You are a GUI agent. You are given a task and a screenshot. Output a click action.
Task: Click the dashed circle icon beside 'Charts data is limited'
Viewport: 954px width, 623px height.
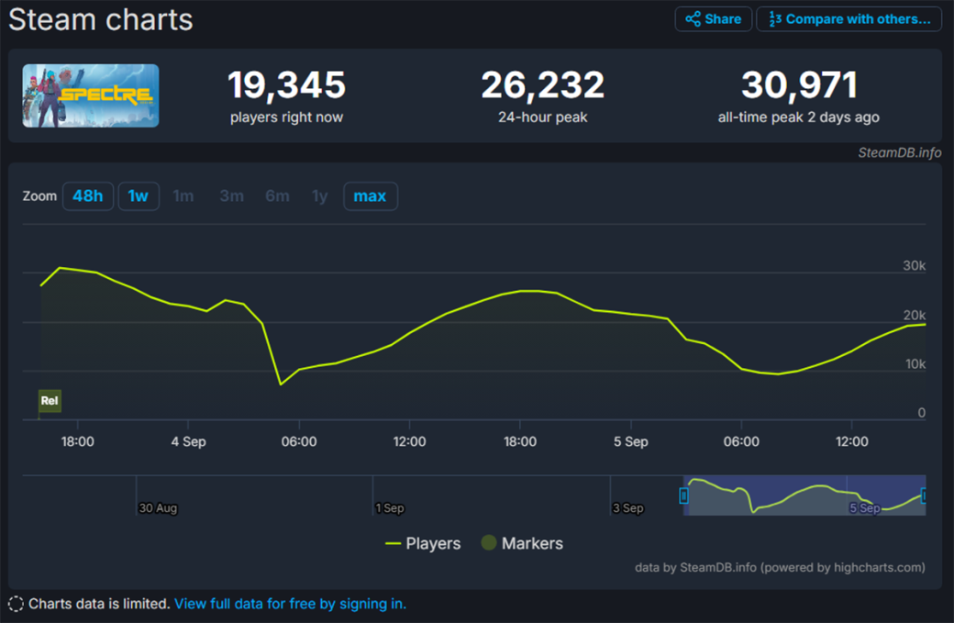(16, 604)
